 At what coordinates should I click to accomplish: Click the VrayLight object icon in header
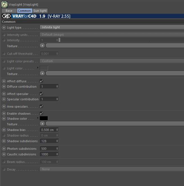click(4, 4)
